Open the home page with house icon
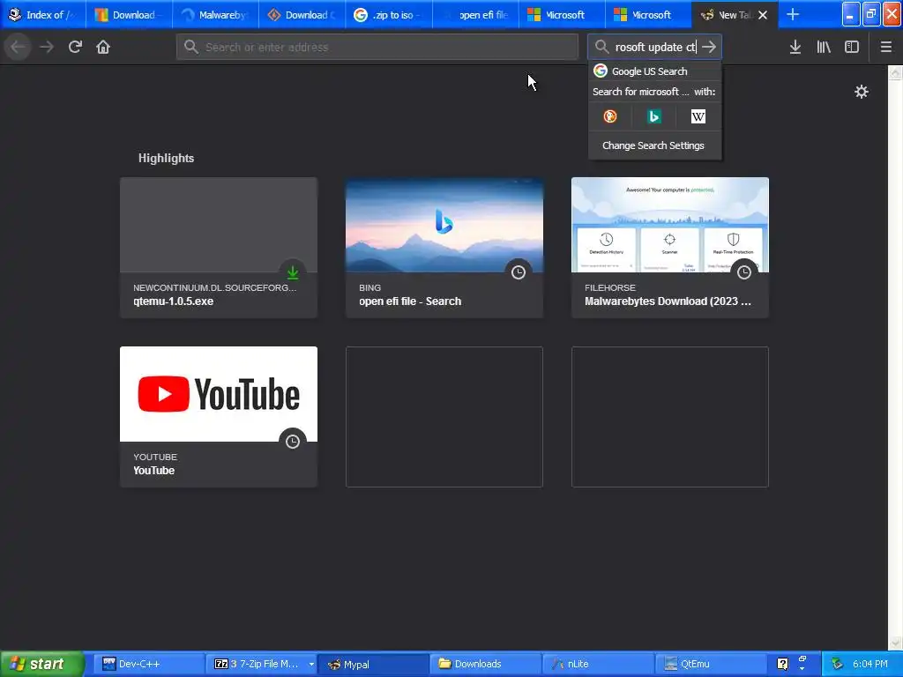The height and width of the screenshot is (677, 903). [103, 47]
